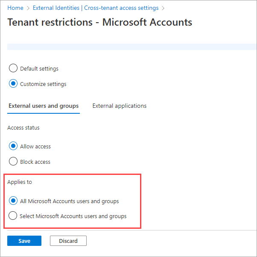257x257 pixels.
Task: Choose the Block access option
Action: pos(13,162)
